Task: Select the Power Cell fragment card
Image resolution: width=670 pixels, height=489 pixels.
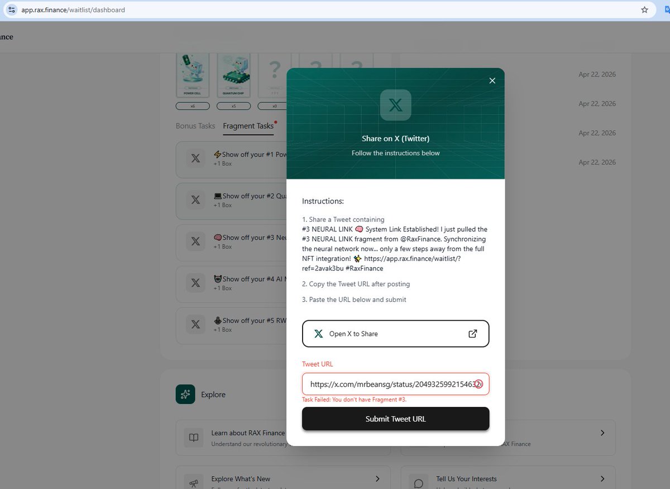Action: (193, 75)
